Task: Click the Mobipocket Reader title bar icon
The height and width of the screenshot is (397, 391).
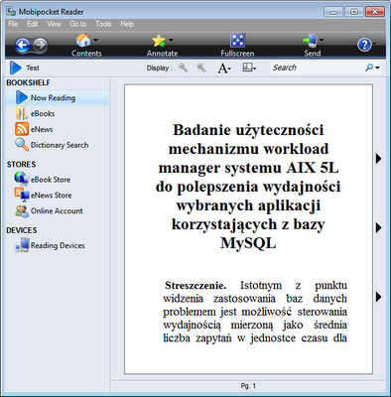Action: [x=11, y=12]
